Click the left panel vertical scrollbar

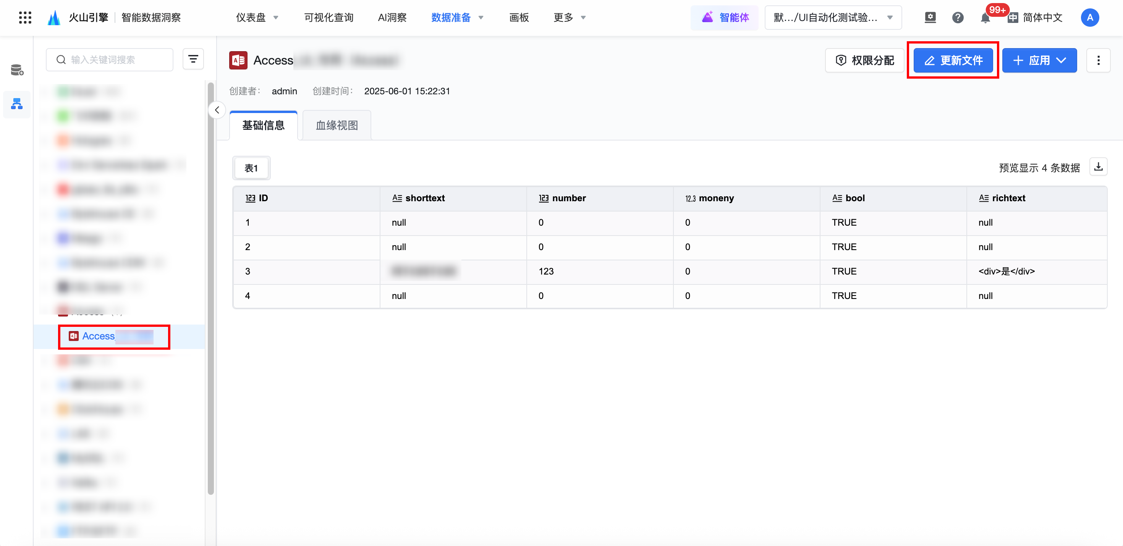[x=210, y=288]
